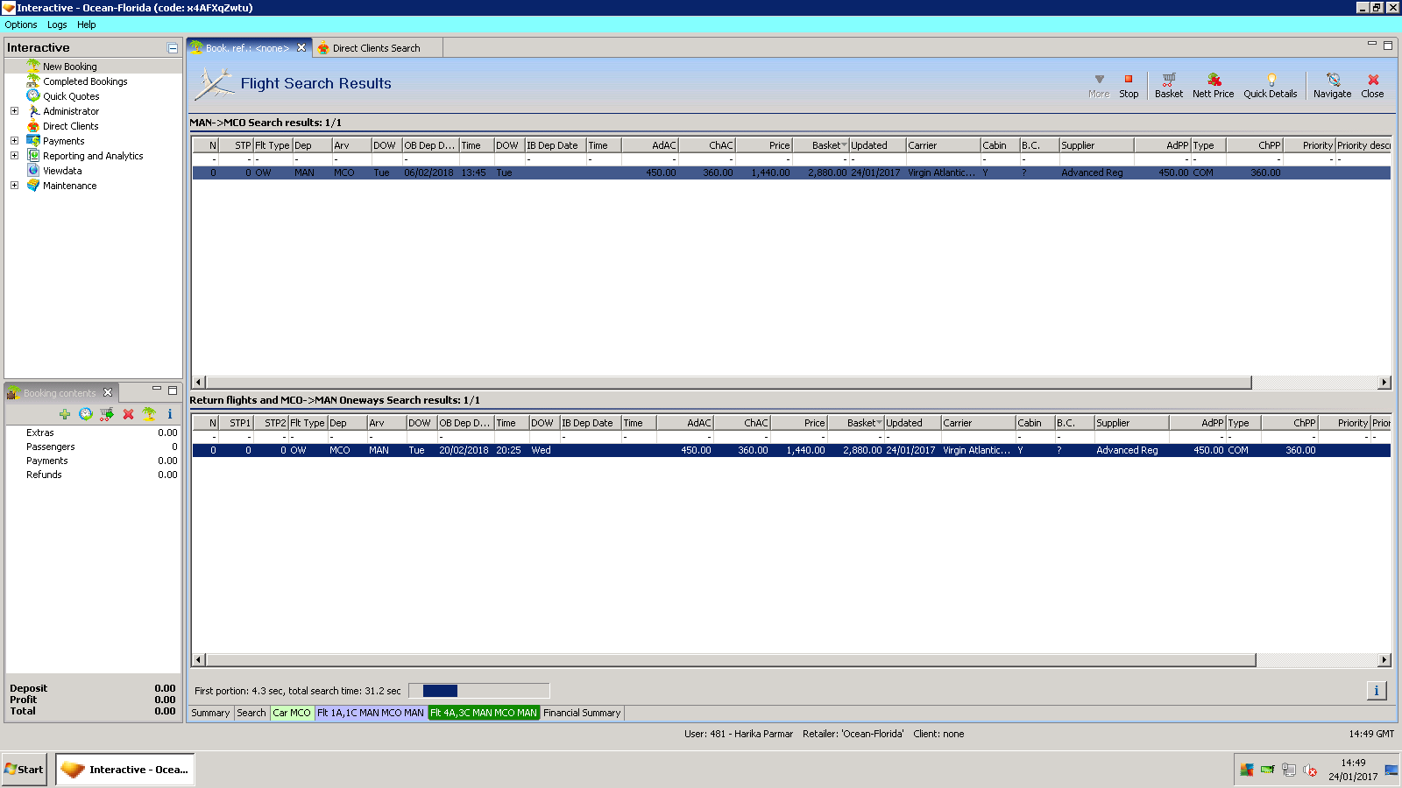This screenshot has height=788, width=1402.
Task: Open the Help menu
Action: click(x=86, y=25)
